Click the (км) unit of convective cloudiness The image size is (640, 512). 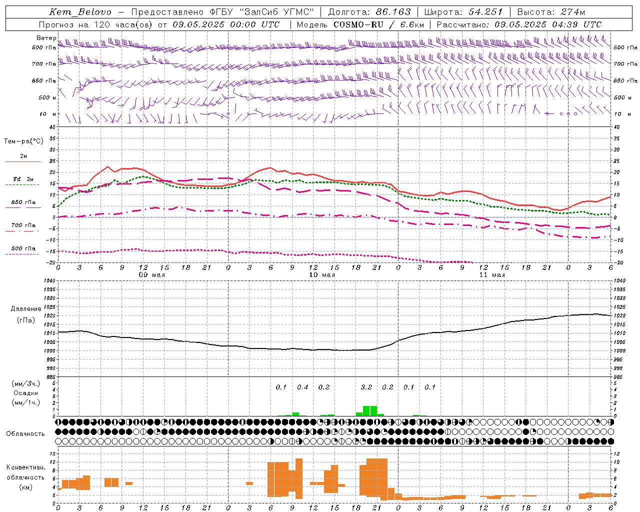[26, 486]
